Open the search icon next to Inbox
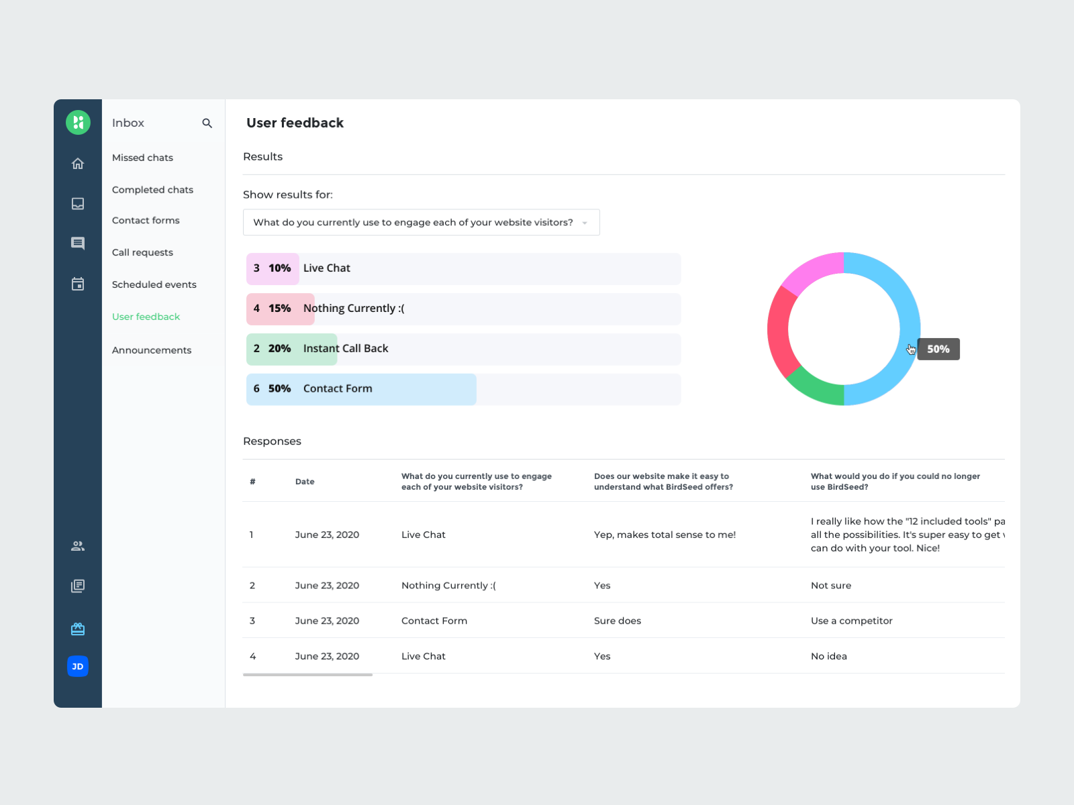 pyautogui.click(x=207, y=123)
